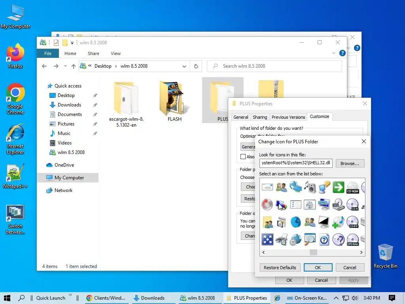Open the Share ribbon tab
The image size is (405, 304).
click(x=93, y=53)
